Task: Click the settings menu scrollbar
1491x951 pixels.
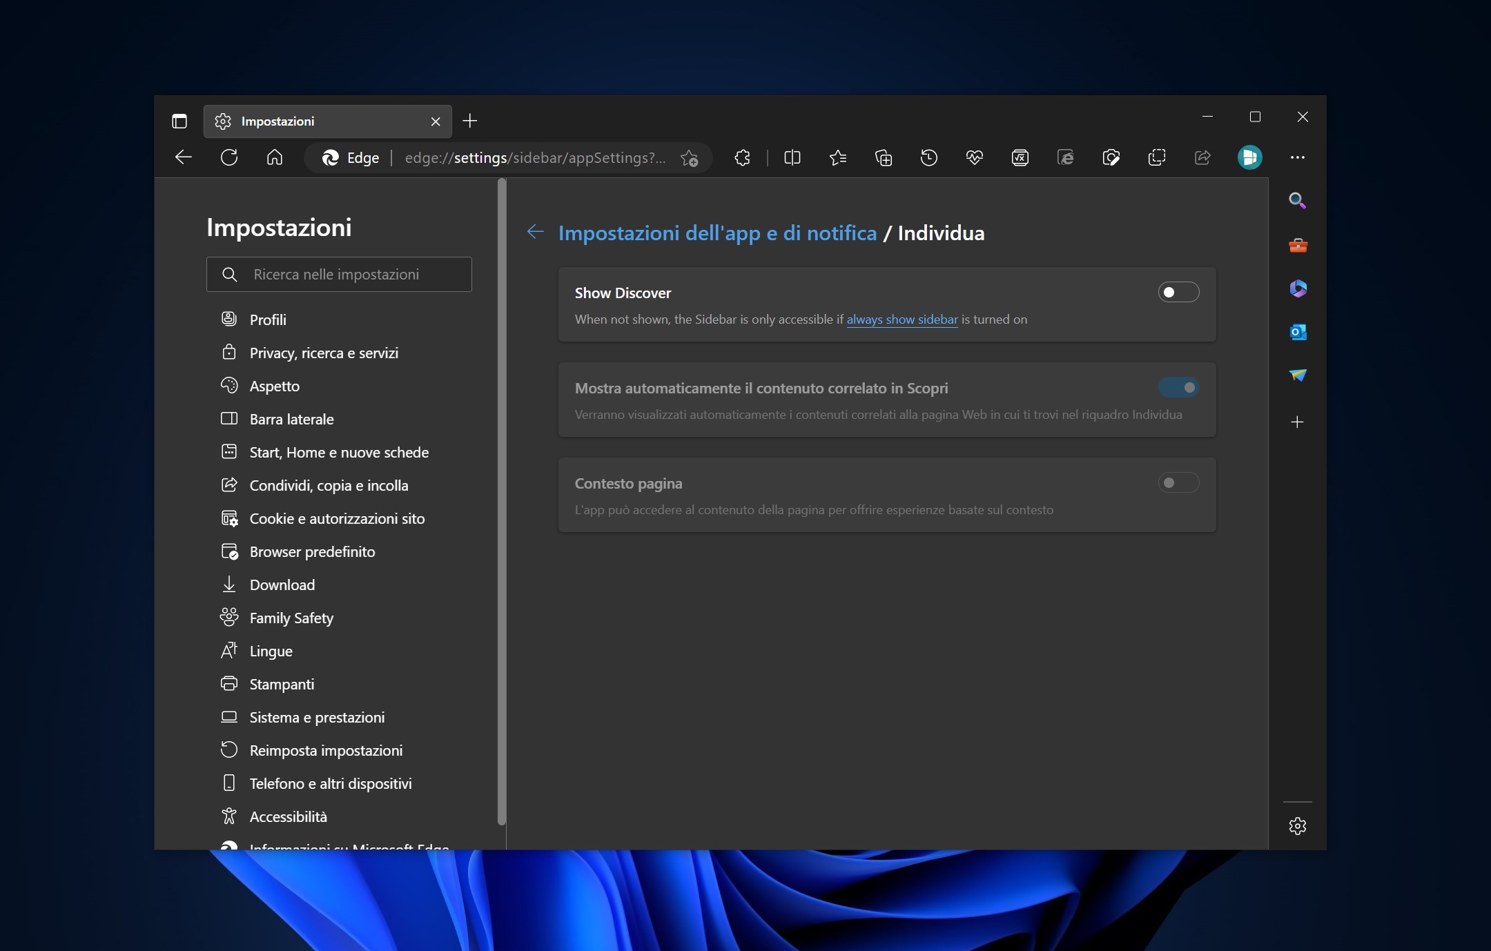Action: coord(502,501)
